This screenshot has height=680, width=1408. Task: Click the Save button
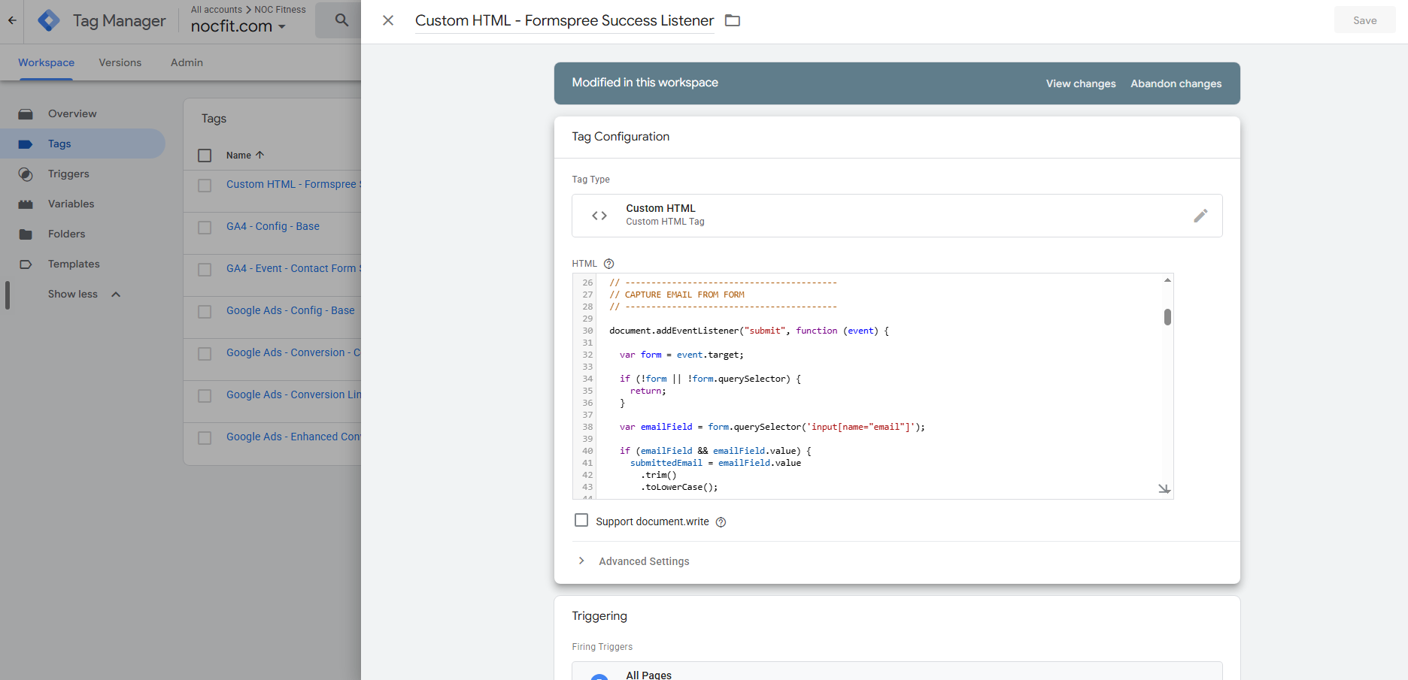[x=1364, y=20]
